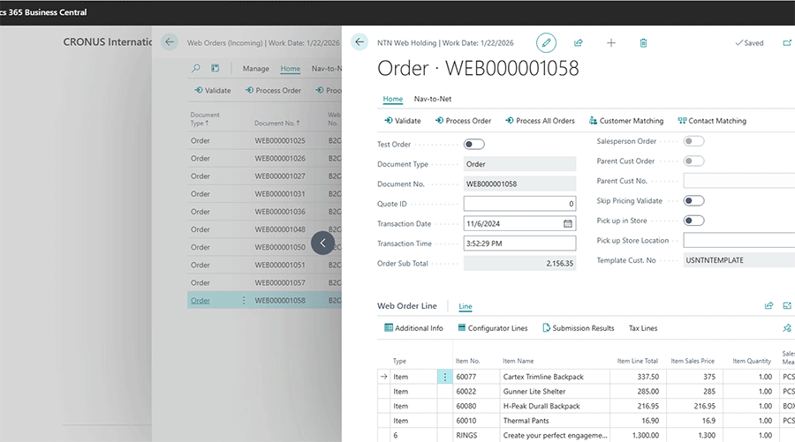Expand the Web Order Line section to full view
Image resolution: width=795 pixels, height=442 pixels.
coord(787,306)
